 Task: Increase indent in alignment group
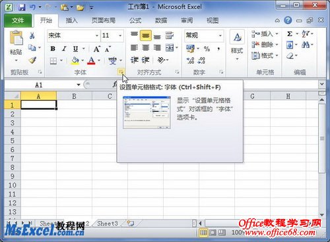point(146,60)
